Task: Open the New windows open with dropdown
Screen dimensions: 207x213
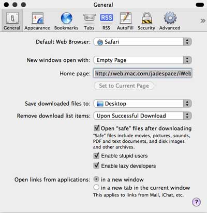Action: (x=142, y=60)
